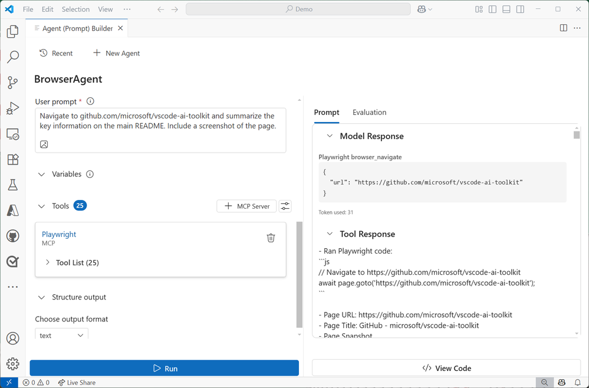Open the Copilot chat icon in title bar

click(422, 9)
